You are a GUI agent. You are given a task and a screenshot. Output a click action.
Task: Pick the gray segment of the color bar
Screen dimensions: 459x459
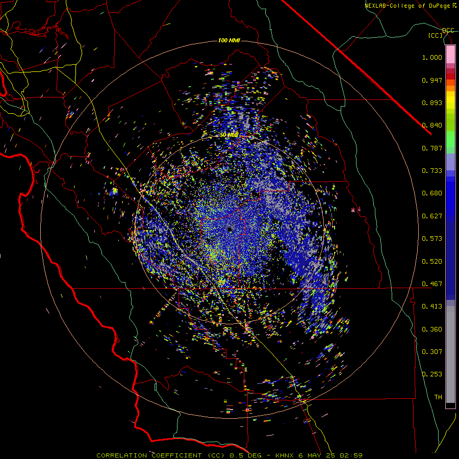tap(450, 354)
